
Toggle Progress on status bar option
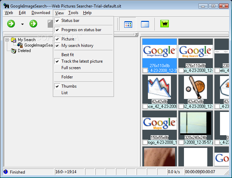(83, 30)
